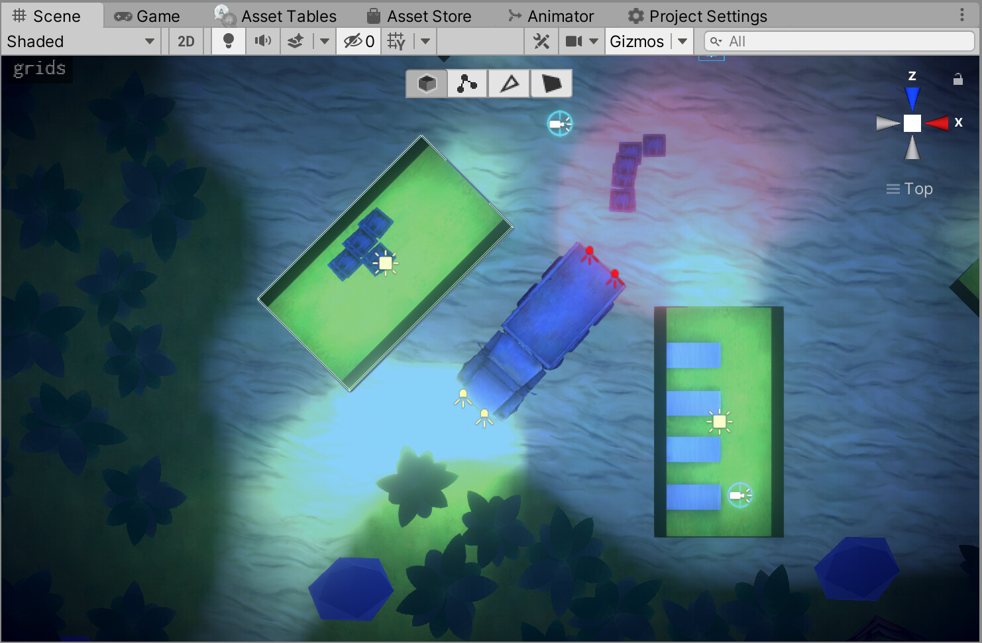Click the scene search All field
Screen dimensions: 982x643
click(x=839, y=41)
